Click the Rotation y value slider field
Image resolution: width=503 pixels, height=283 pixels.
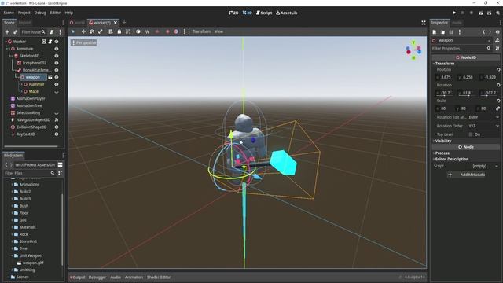(467, 93)
